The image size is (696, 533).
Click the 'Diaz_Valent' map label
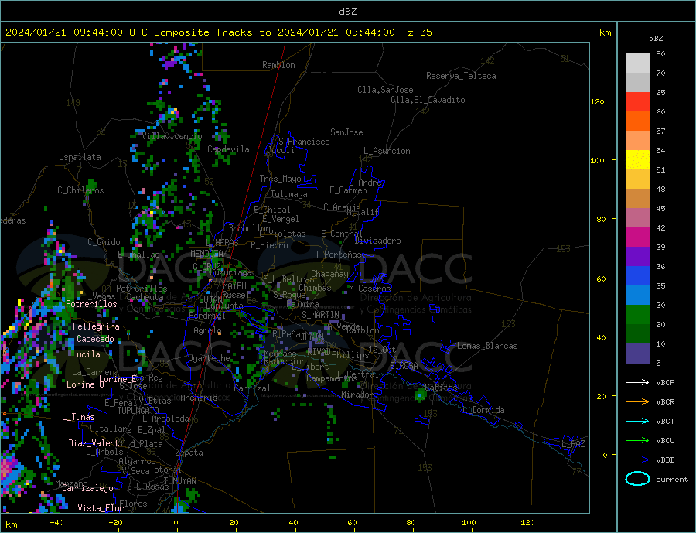[x=94, y=443]
